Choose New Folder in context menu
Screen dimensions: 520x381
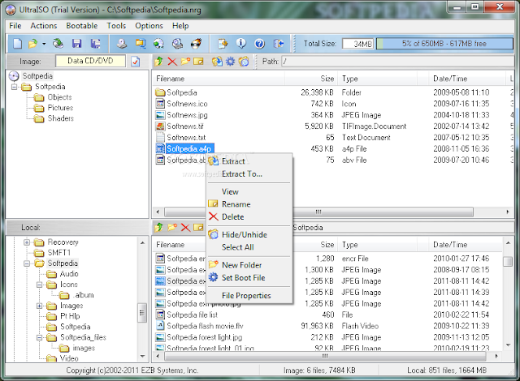(249, 265)
